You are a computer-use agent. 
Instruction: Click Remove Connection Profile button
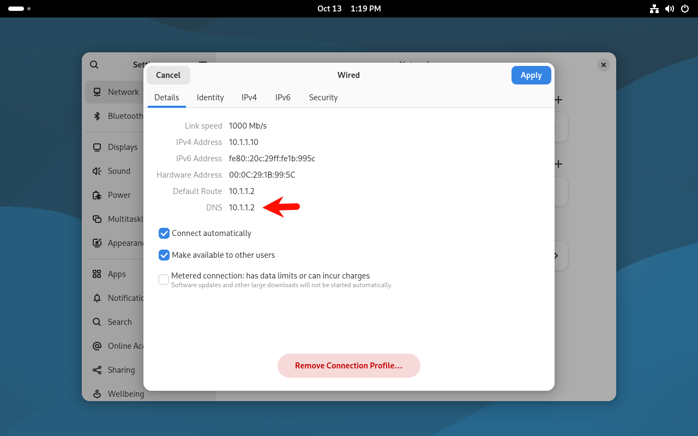(349, 366)
